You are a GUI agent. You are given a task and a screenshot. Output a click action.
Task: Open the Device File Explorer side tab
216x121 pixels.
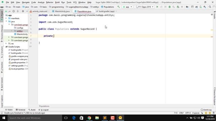(215, 96)
